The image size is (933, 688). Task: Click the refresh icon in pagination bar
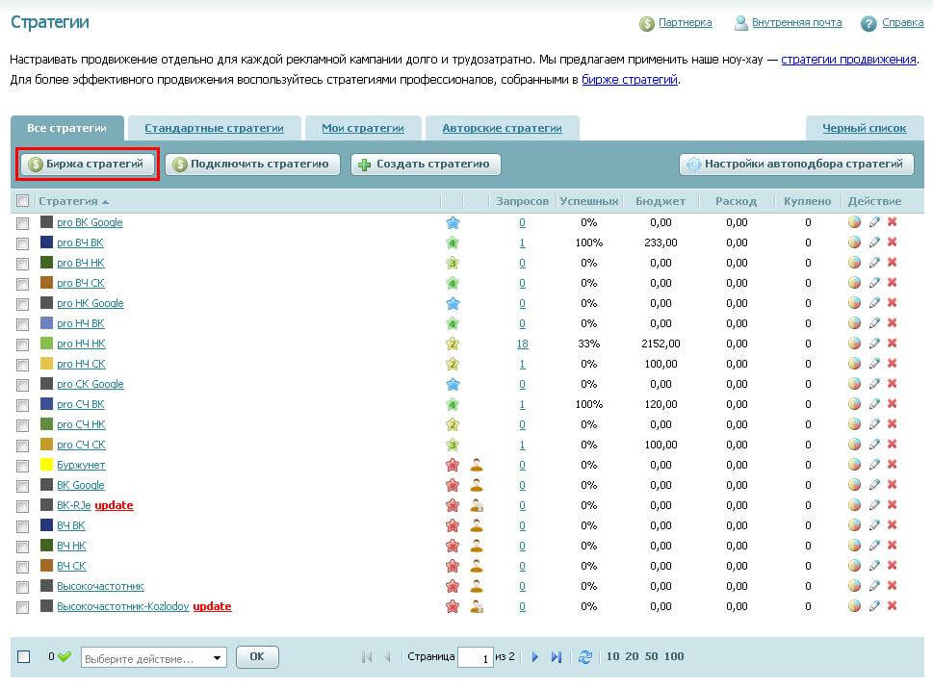coord(584,657)
